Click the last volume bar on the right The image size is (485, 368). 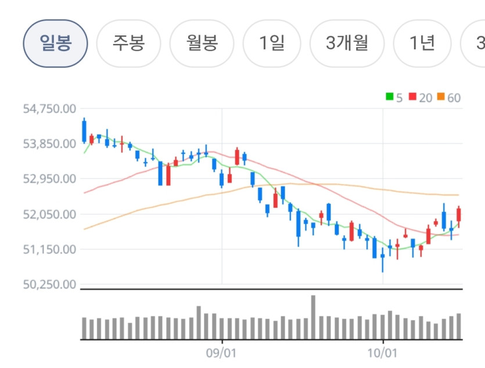[x=459, y=326]
